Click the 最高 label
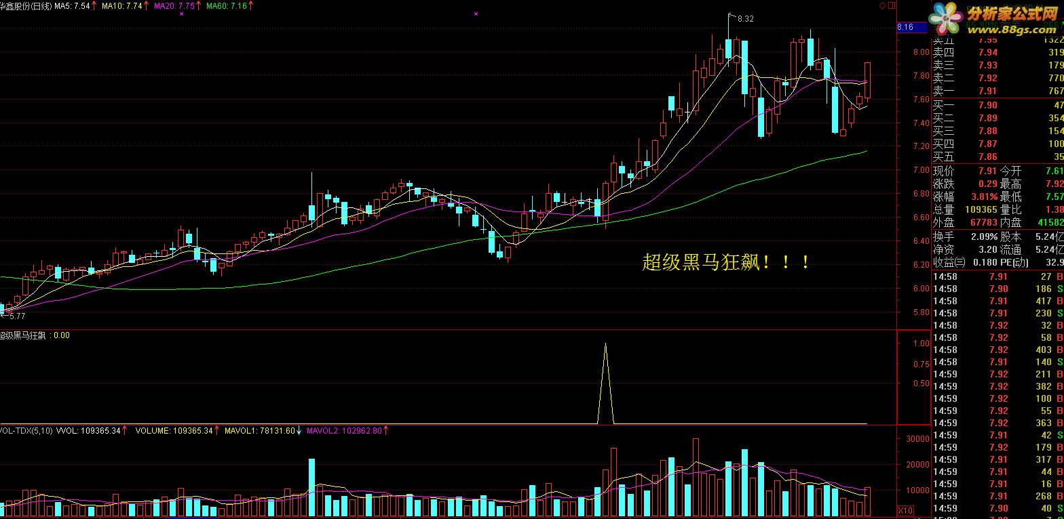 coord(1011,184)
